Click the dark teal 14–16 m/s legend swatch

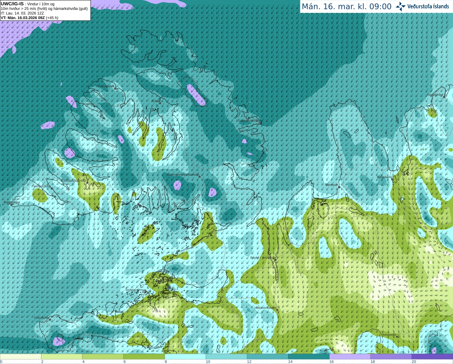pos(309,357)
